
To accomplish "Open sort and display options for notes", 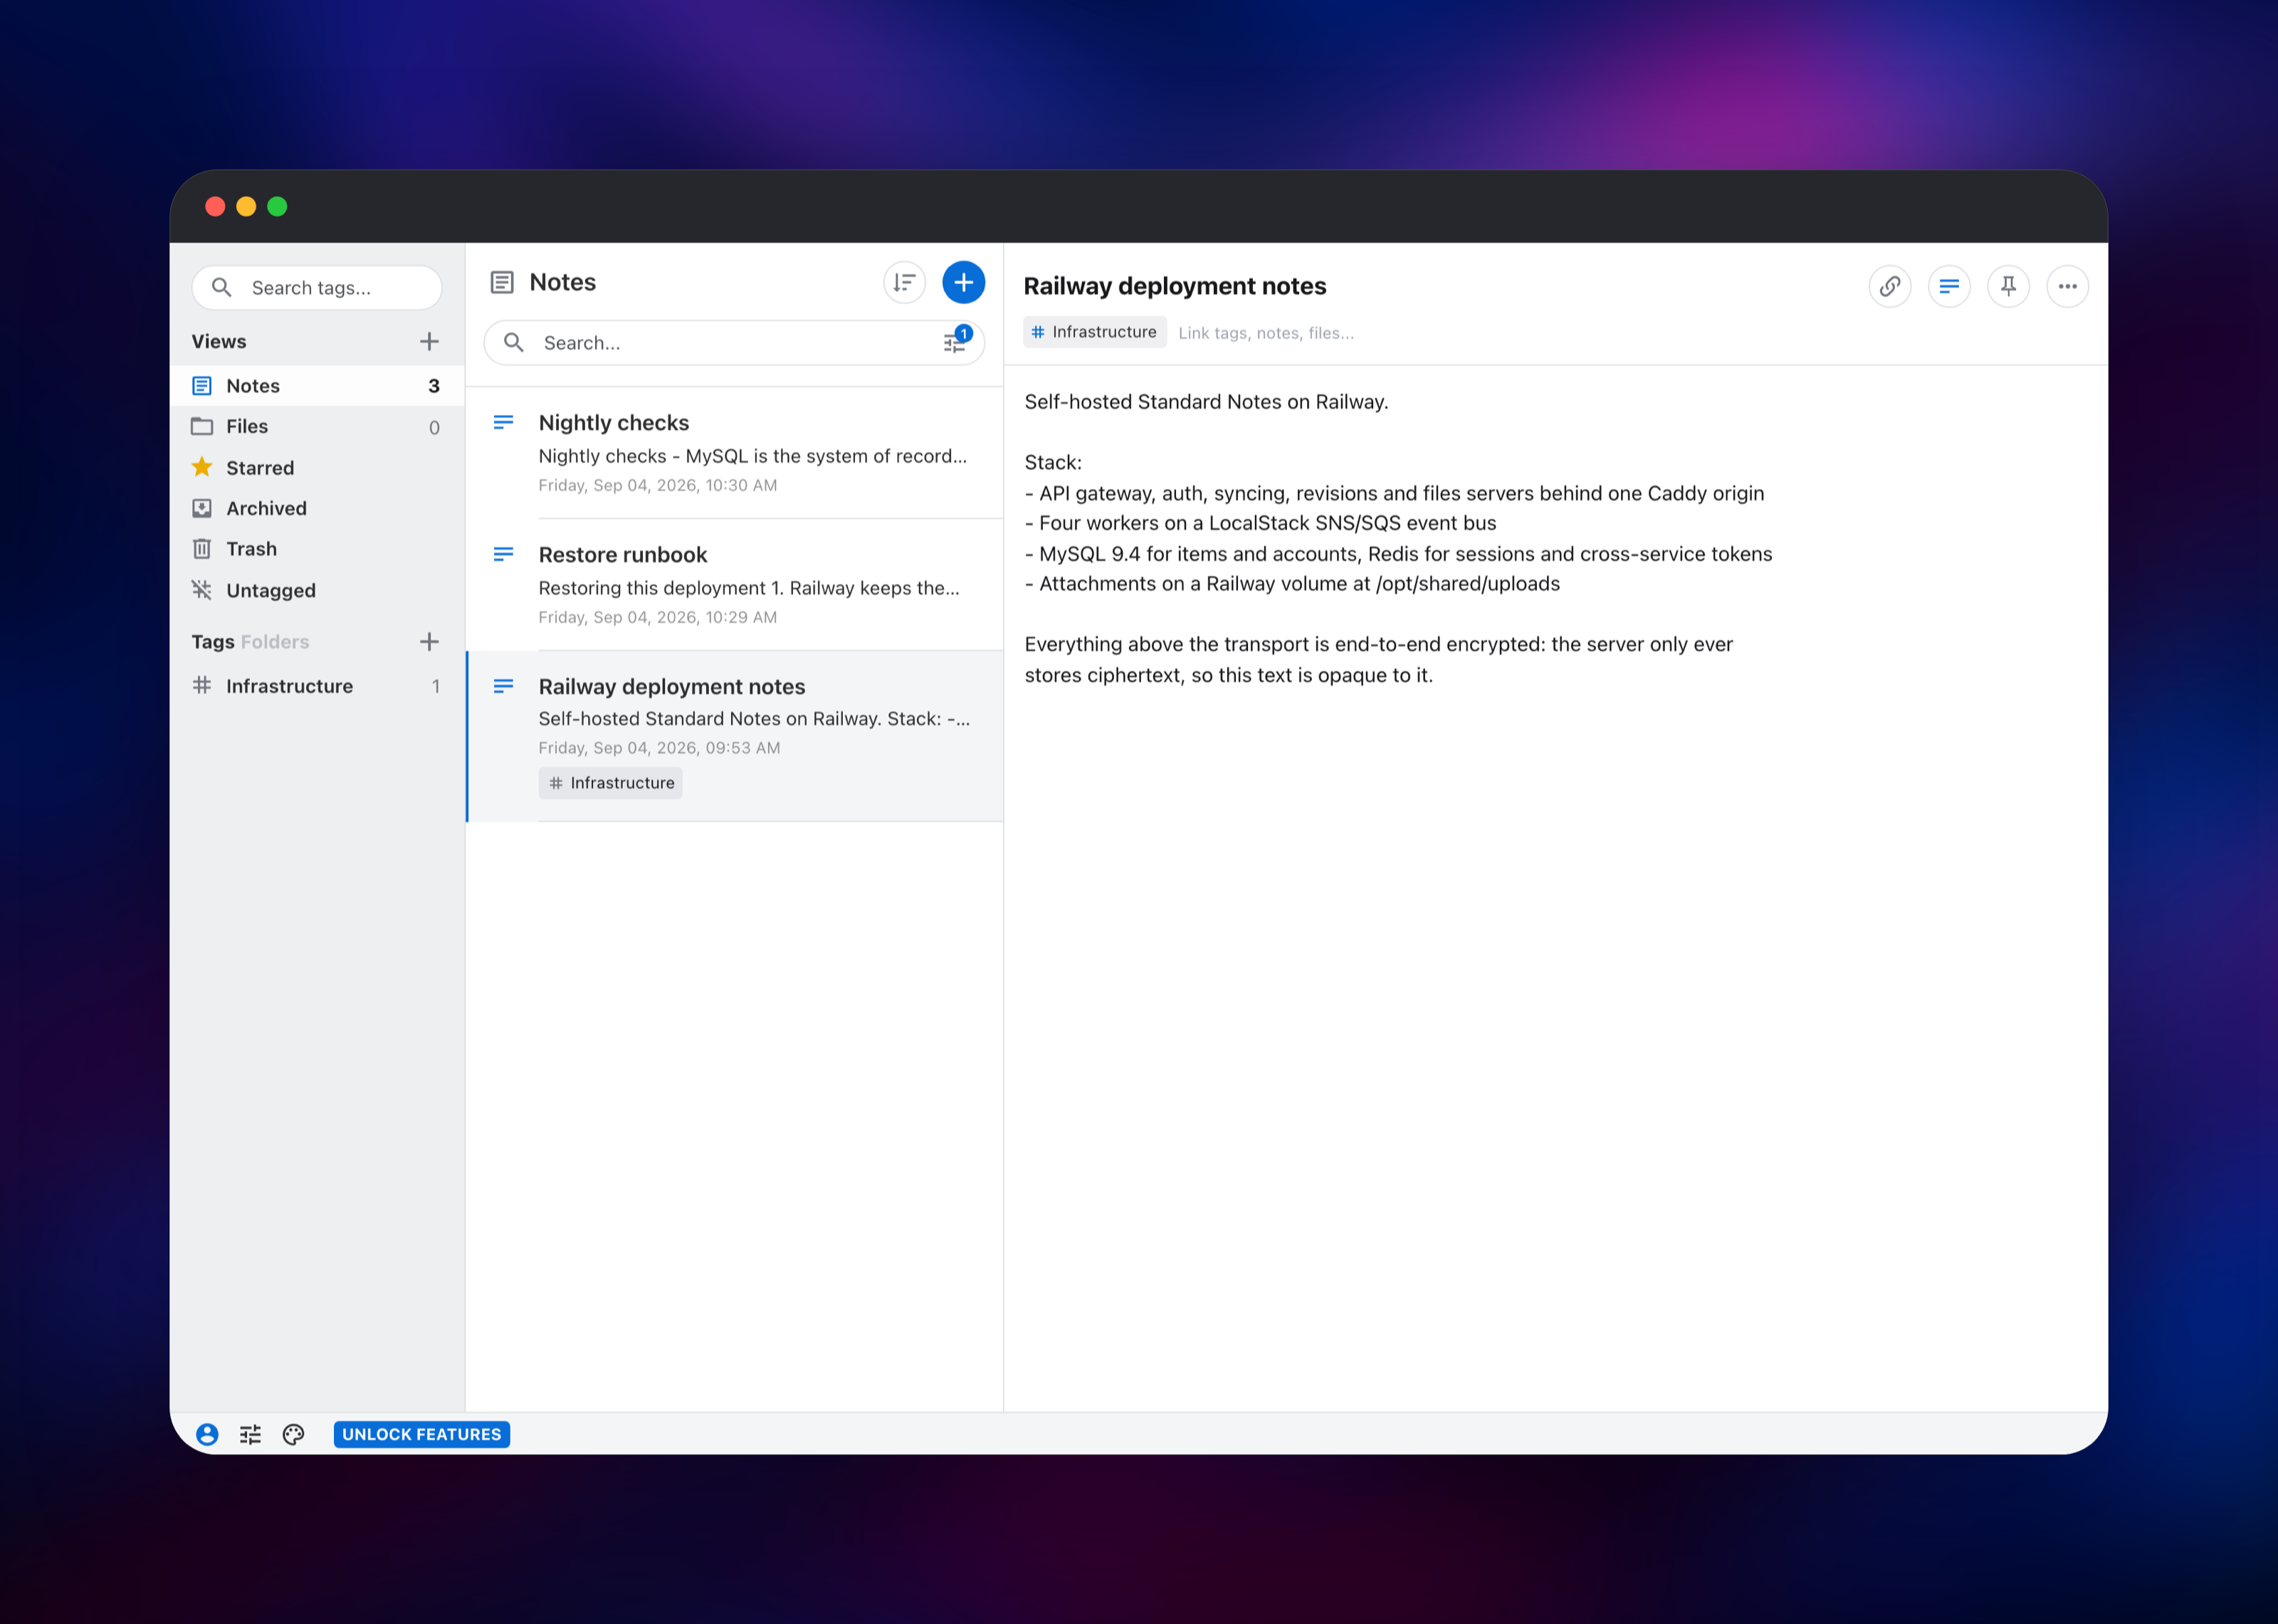I will [903, 283].
